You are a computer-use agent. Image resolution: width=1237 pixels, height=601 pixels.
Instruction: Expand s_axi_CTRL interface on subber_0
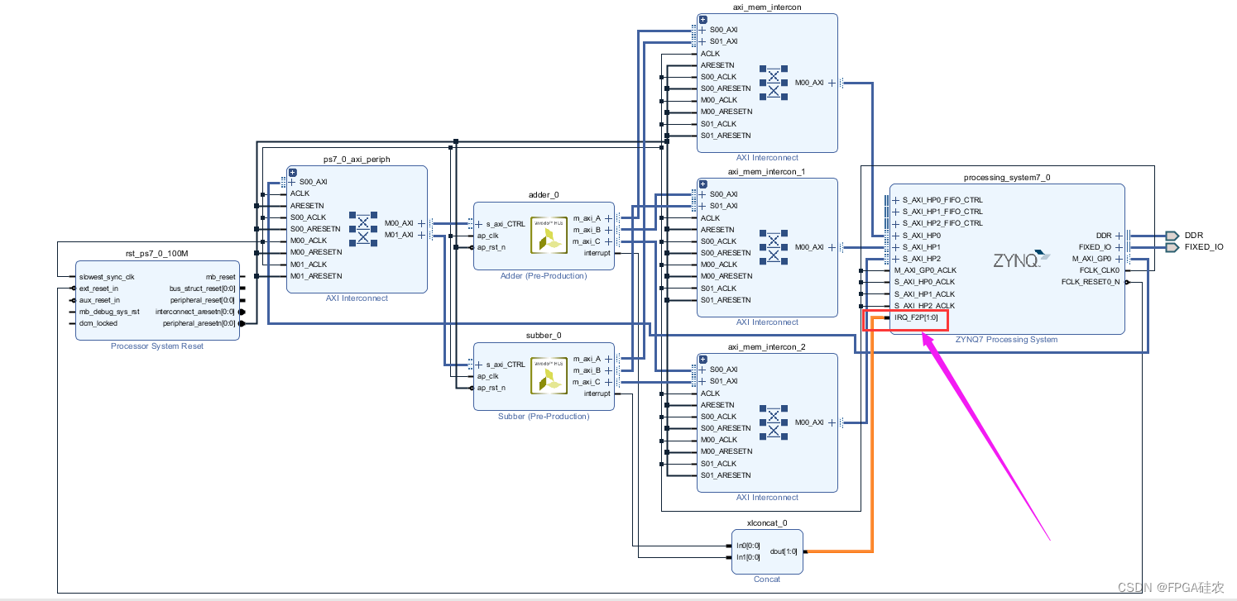[479, 365]
